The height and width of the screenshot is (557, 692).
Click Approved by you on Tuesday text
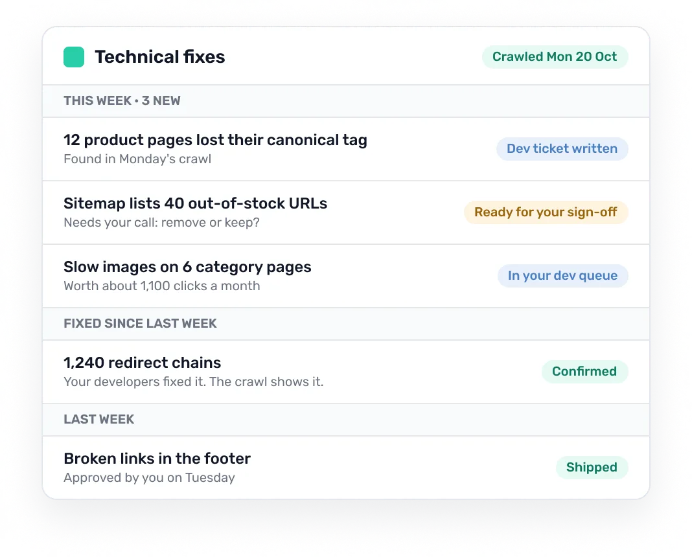click(149, 477)
